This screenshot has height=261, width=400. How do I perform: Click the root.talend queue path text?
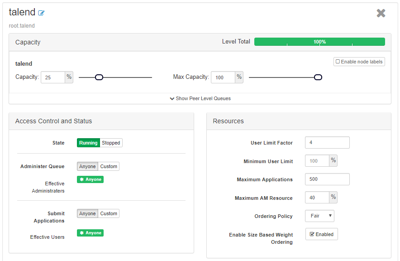(x=22, y=26)
